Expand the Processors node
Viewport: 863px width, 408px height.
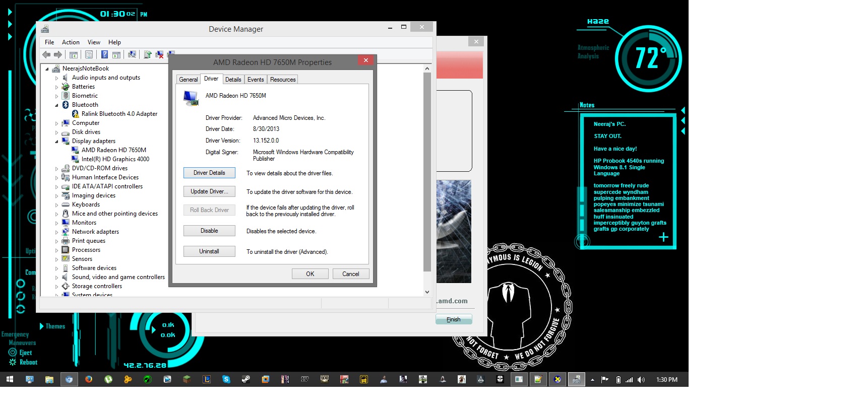click(56, 250)
